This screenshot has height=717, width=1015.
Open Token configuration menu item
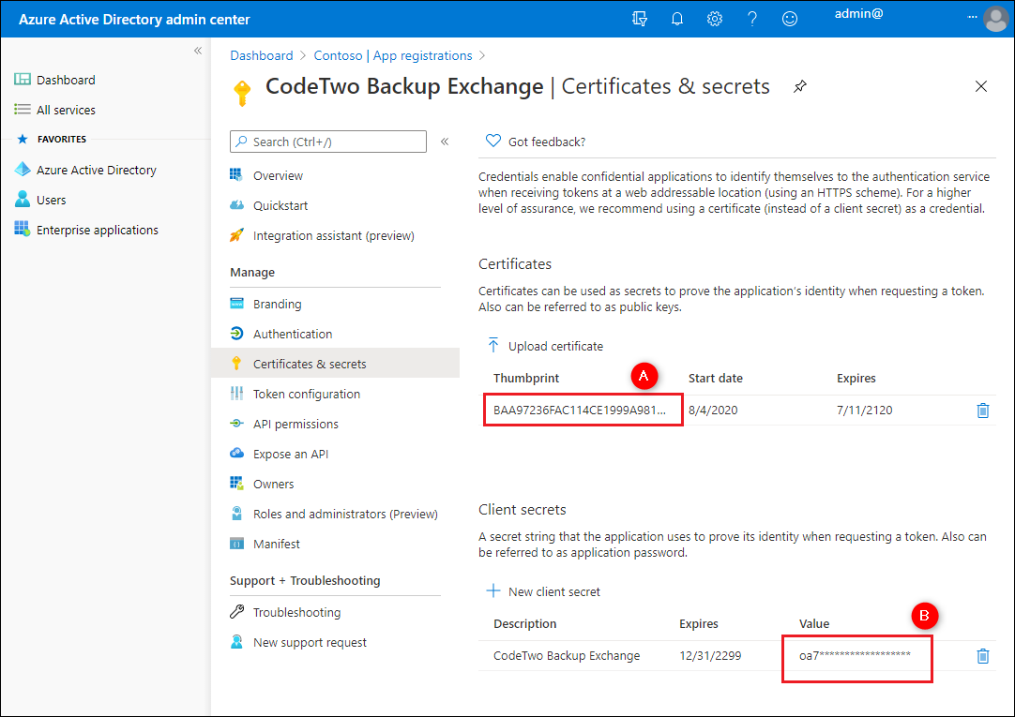[306, 395]
